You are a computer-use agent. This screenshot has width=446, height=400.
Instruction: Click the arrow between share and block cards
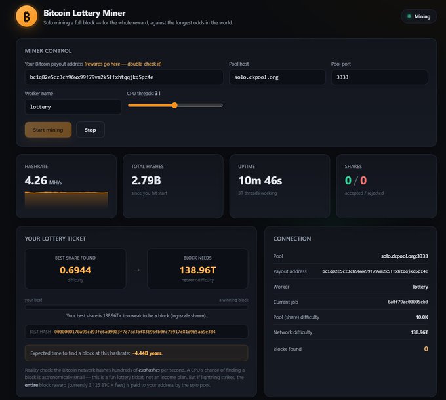pos(136,270)
